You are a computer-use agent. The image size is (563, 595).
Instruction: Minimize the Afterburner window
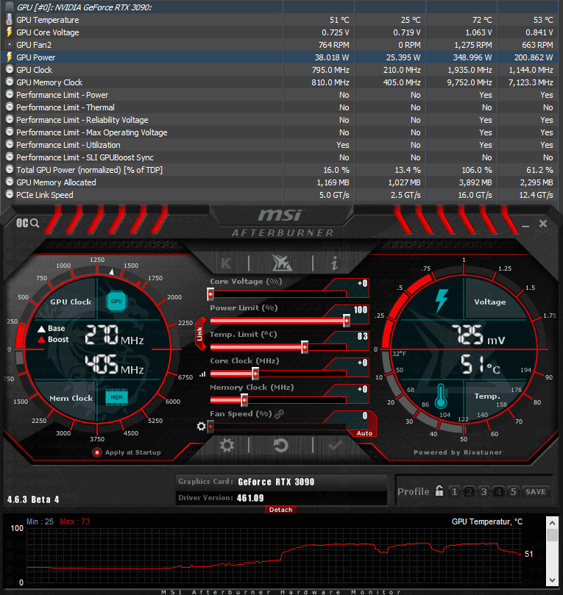pos(525,225)
